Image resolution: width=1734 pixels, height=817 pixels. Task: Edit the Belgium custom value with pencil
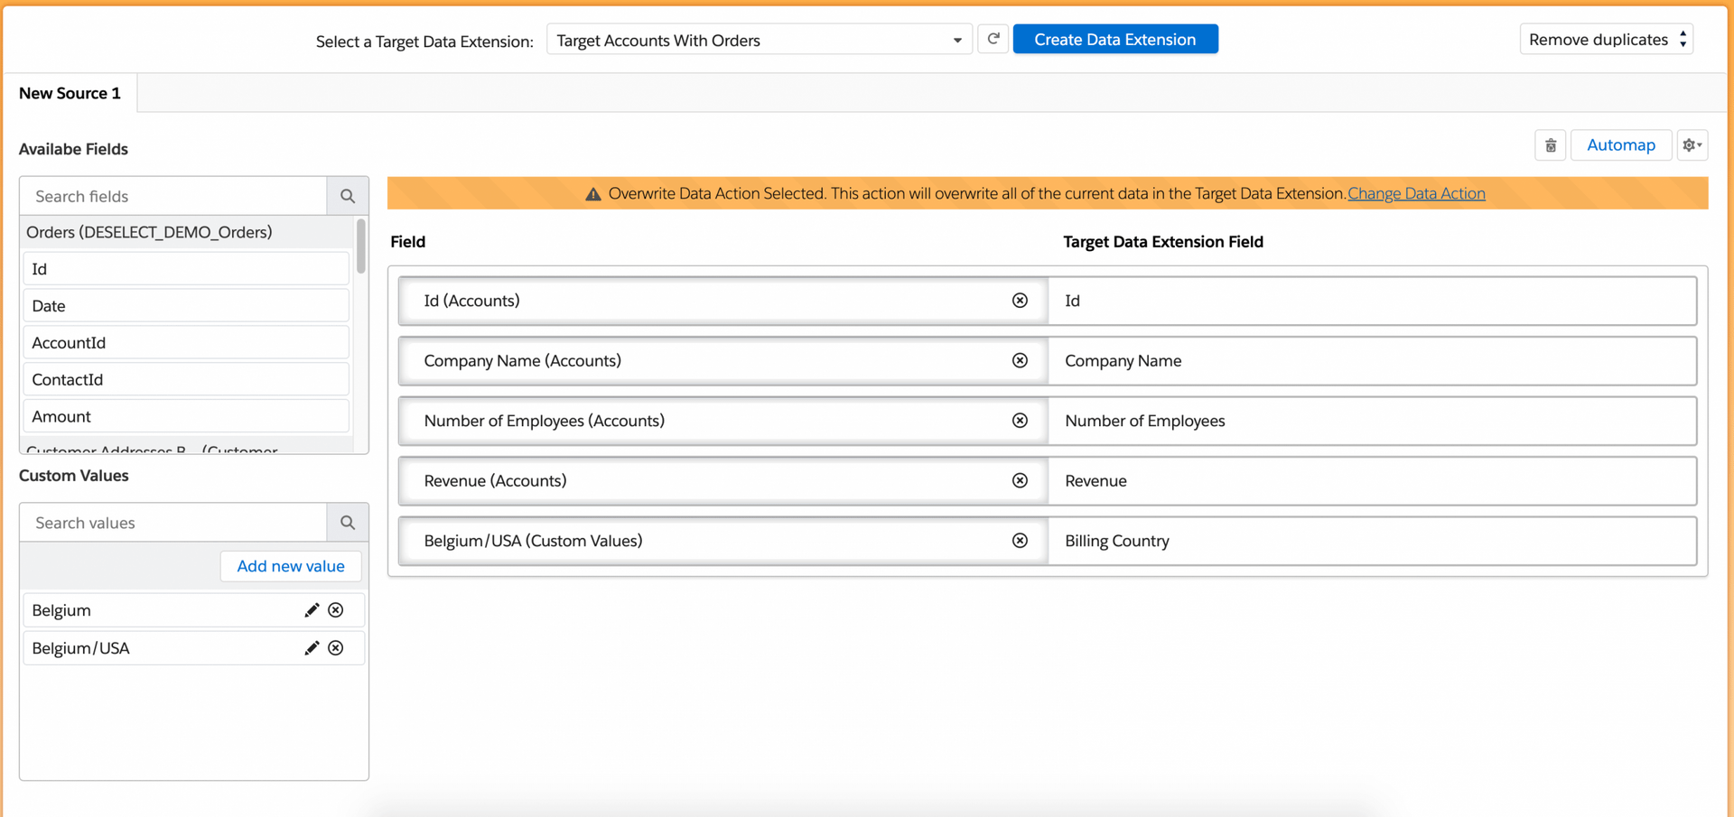pyautogui.click(x=312, y=610)
